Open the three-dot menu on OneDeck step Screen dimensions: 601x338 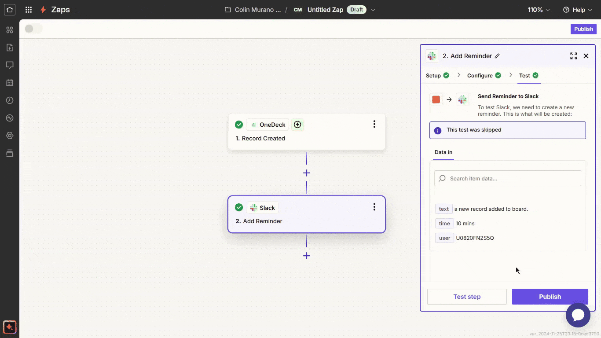(x=374, y=124)
